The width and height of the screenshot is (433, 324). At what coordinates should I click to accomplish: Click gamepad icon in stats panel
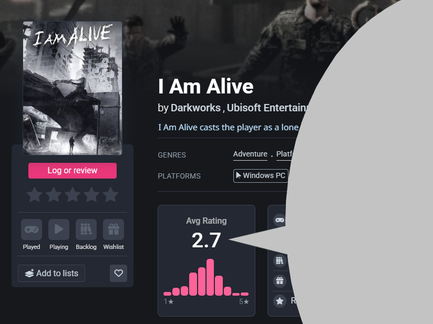(x=280, y=220)
